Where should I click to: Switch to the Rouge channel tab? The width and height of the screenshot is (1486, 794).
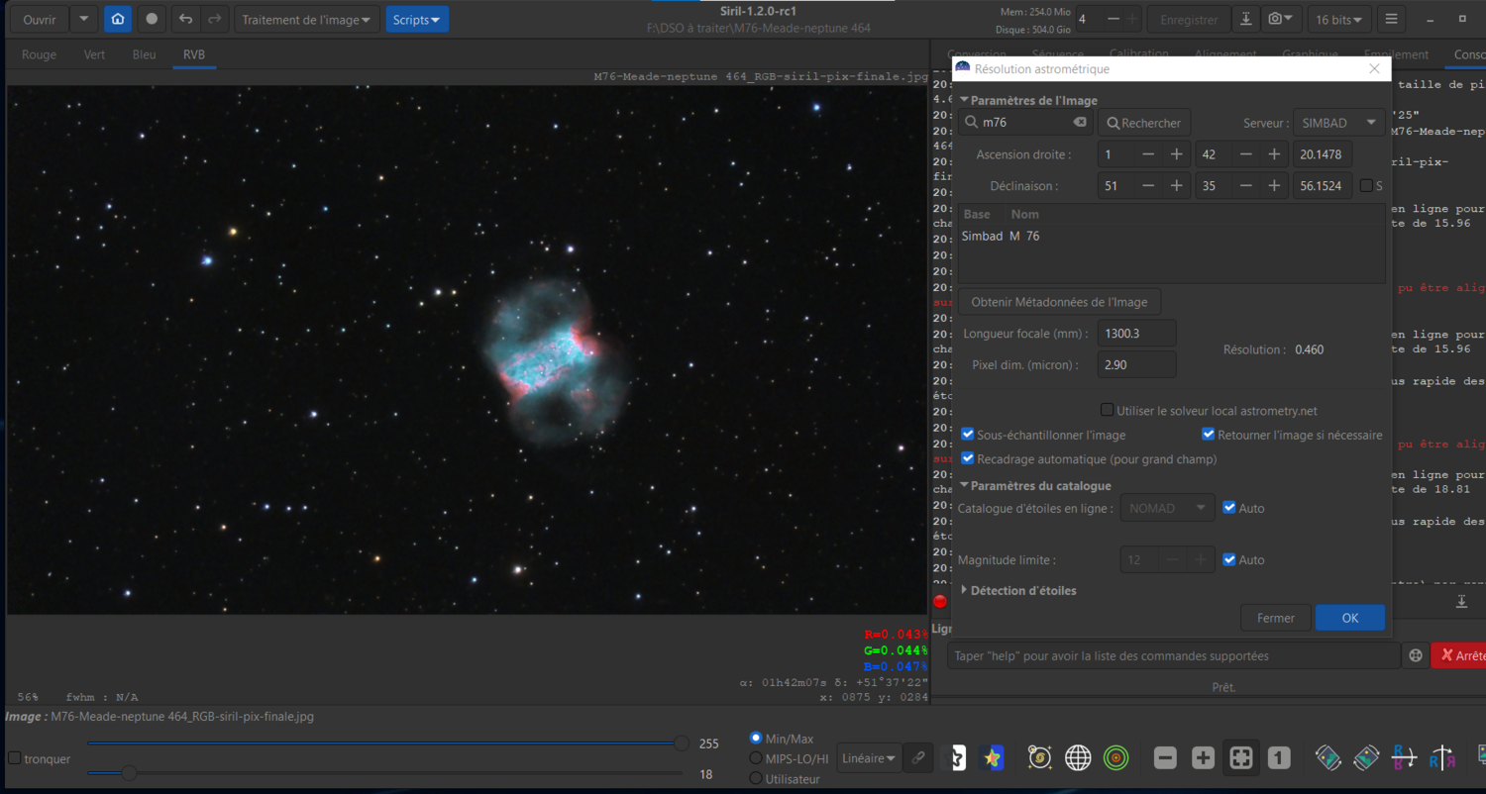(39, 54)
